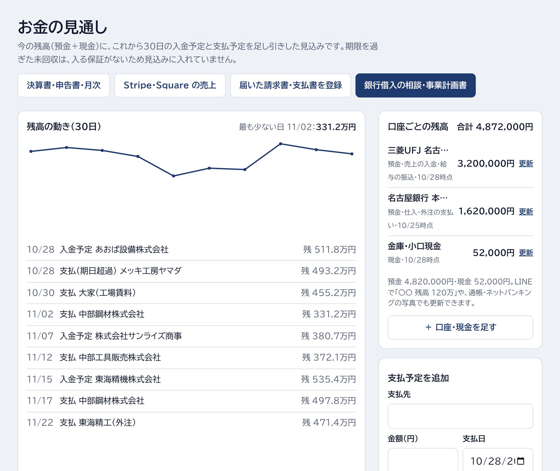
Task: Click 11/17 支払 中部鋼材株式会社 row
Action: coord(191,401)
